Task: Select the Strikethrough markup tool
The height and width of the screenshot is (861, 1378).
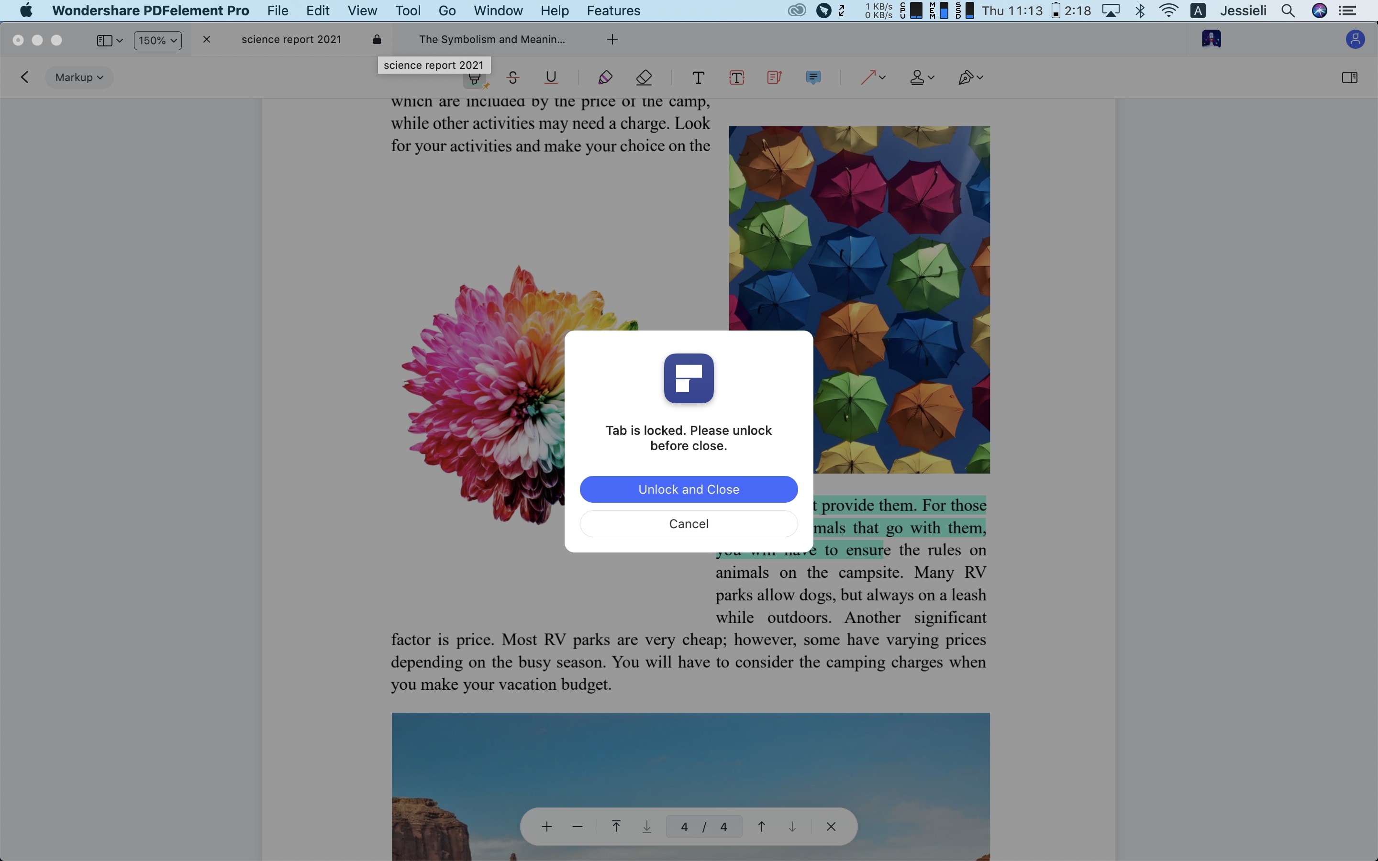Action: pos(512,77)
